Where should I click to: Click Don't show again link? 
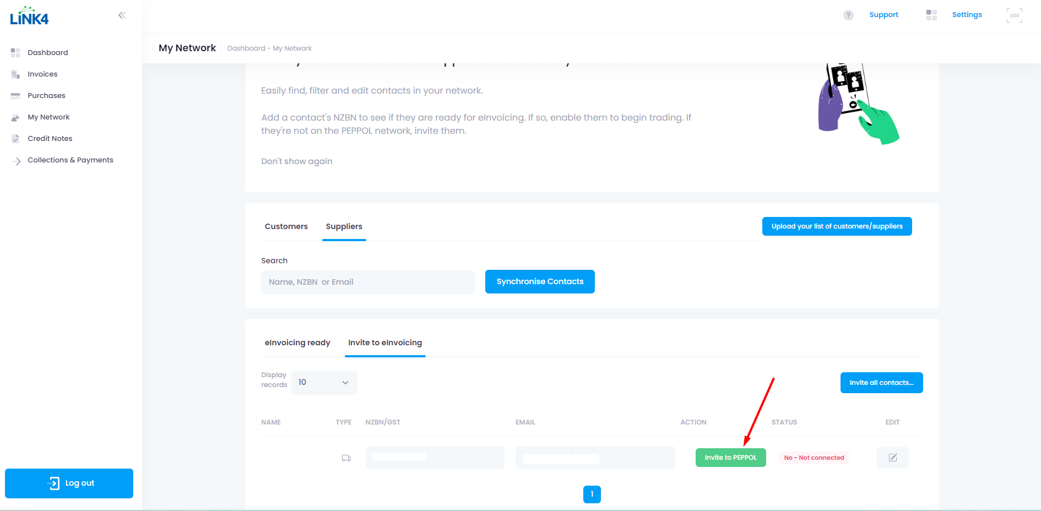(296, 161)
